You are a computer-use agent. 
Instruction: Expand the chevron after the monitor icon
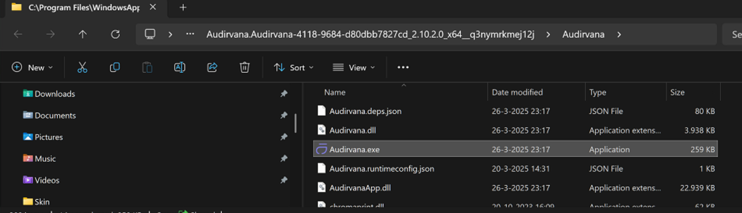click(170, 34)
